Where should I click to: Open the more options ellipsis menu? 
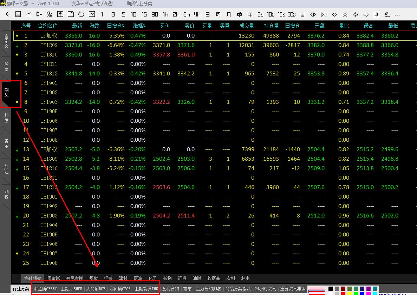pyautogui.click(x=397, y=14)
